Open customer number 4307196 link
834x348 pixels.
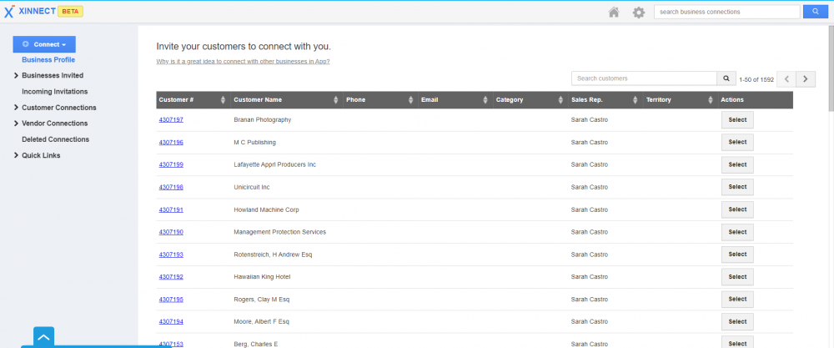[x=171, y=143]
